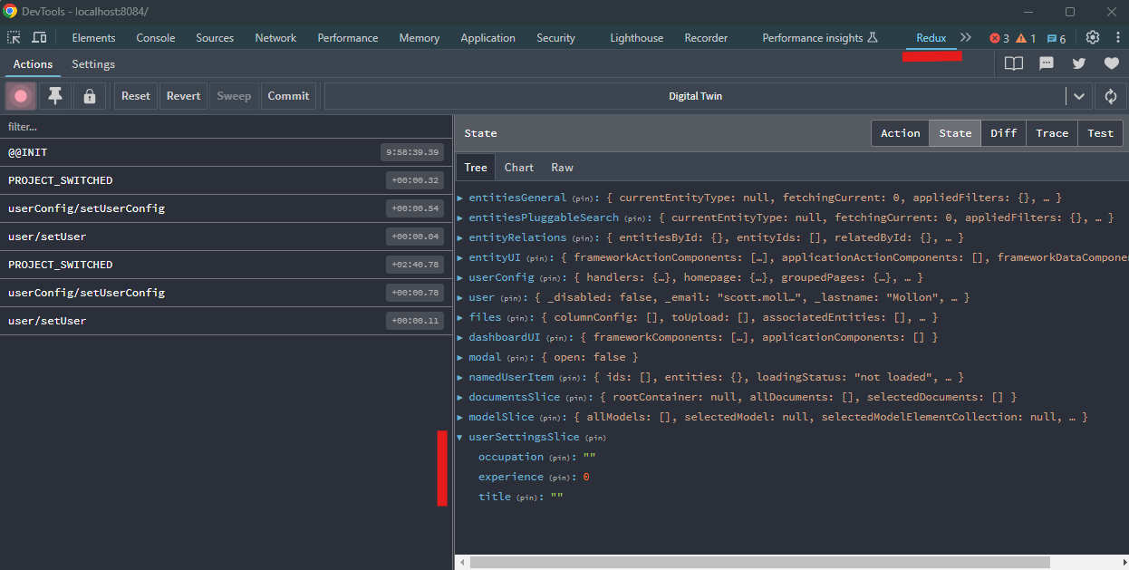Click the Revert button
The width and height of the screenshot is (1129, 570).
pyautogui.click(x=183, y=96)
